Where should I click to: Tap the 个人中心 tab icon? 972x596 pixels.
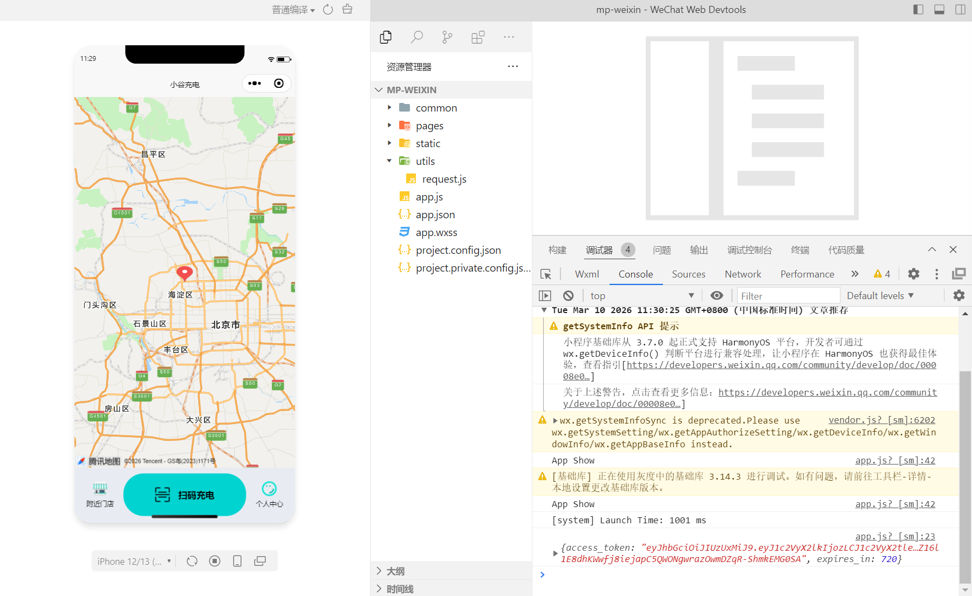click(269, 489)
